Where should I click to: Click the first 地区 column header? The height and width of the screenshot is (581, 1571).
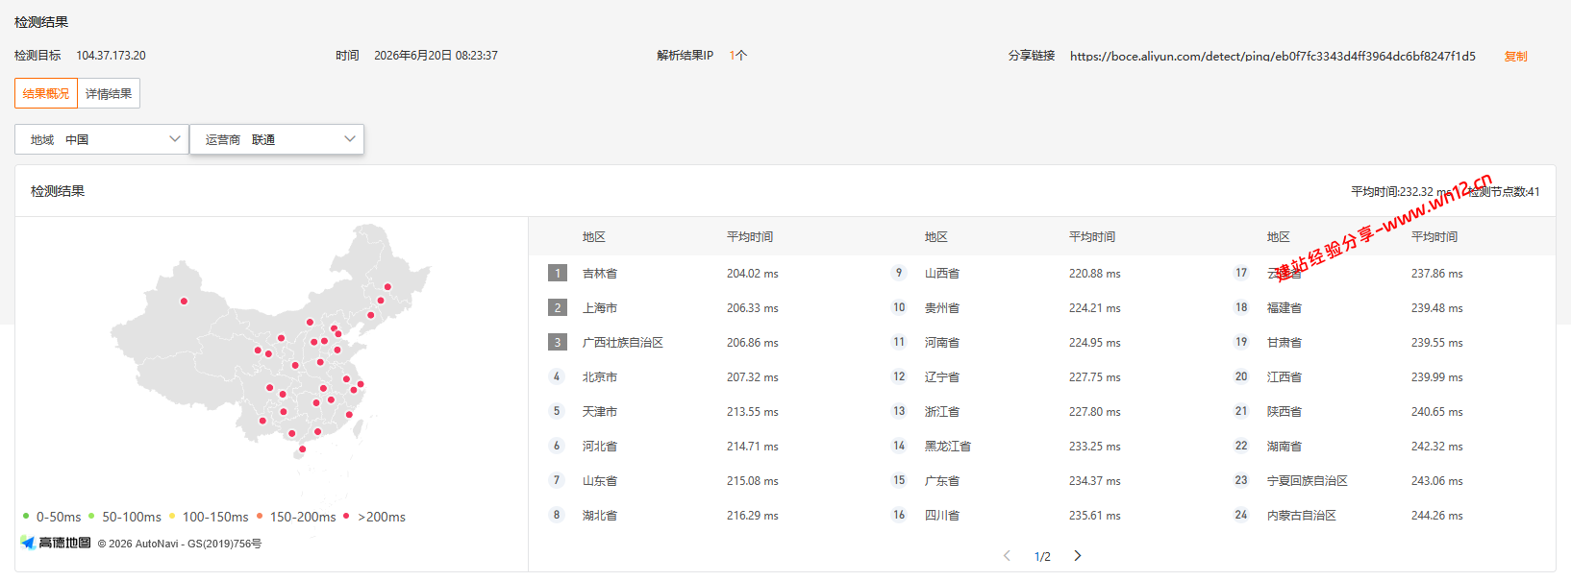pos(594,237)
